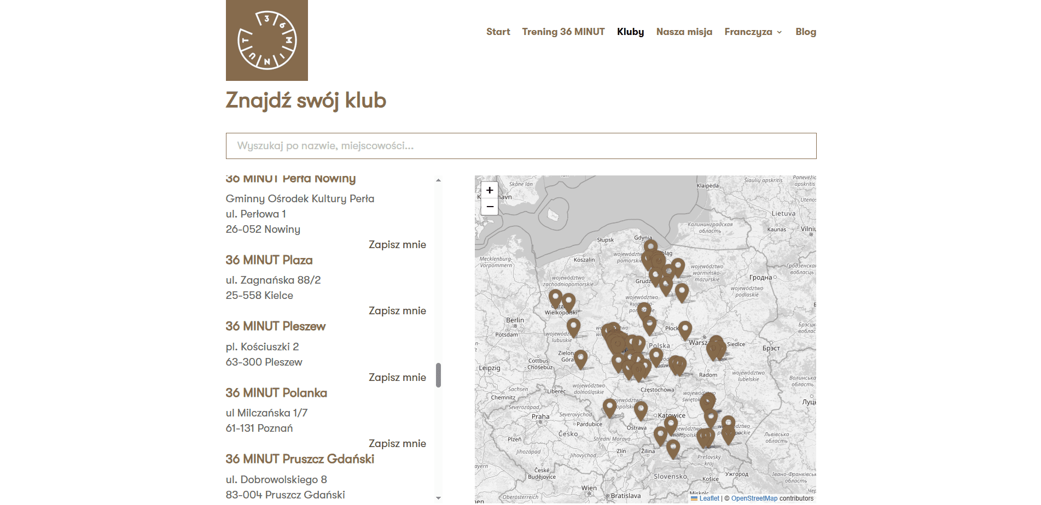Open the 36 MINUT Plaza club

coord(269,260)
